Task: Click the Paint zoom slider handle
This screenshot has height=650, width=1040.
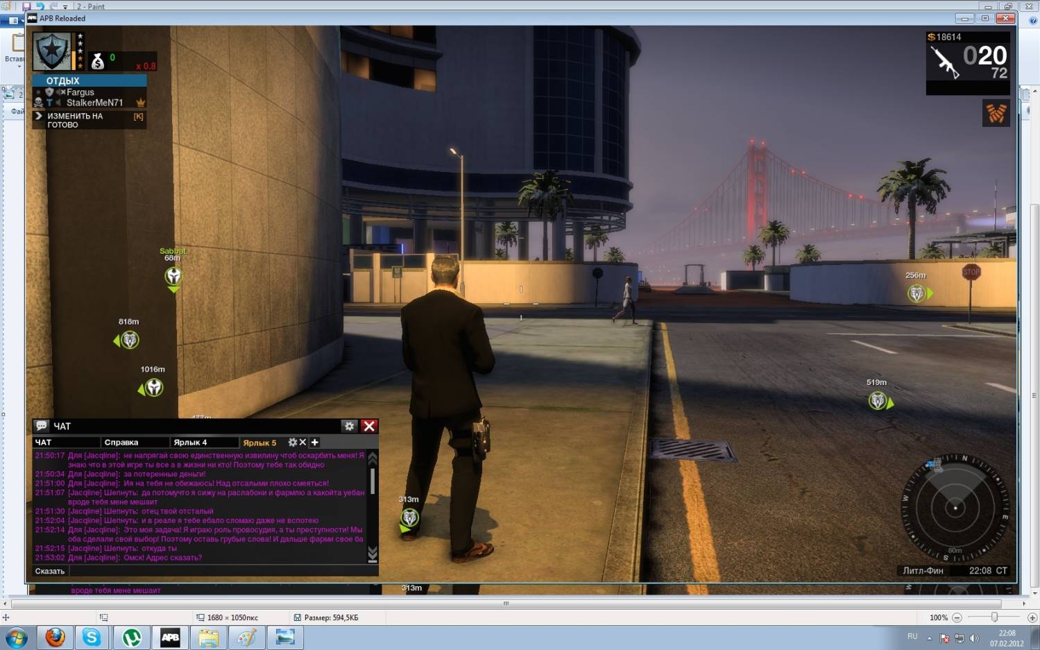Action: (994, 617)
